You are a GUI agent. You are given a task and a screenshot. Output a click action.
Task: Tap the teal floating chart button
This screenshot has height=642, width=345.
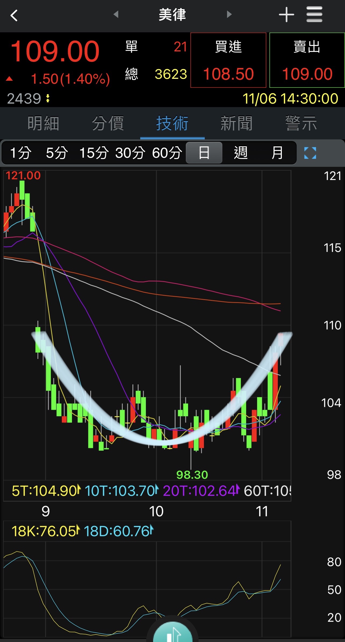(x=172, y=633)
